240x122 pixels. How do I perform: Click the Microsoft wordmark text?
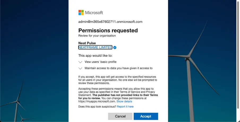pyautogui.click(x=94, y=12)
